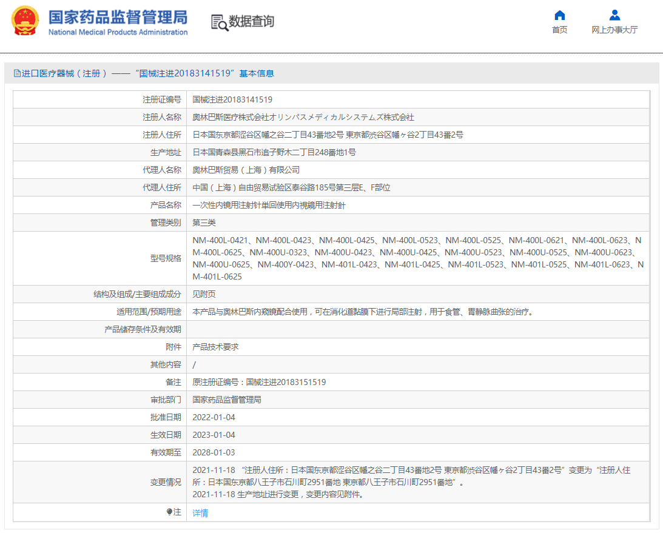Click the 数据查询 title text
The width and height of the screenshot is (663, 533).
[251, 22]
